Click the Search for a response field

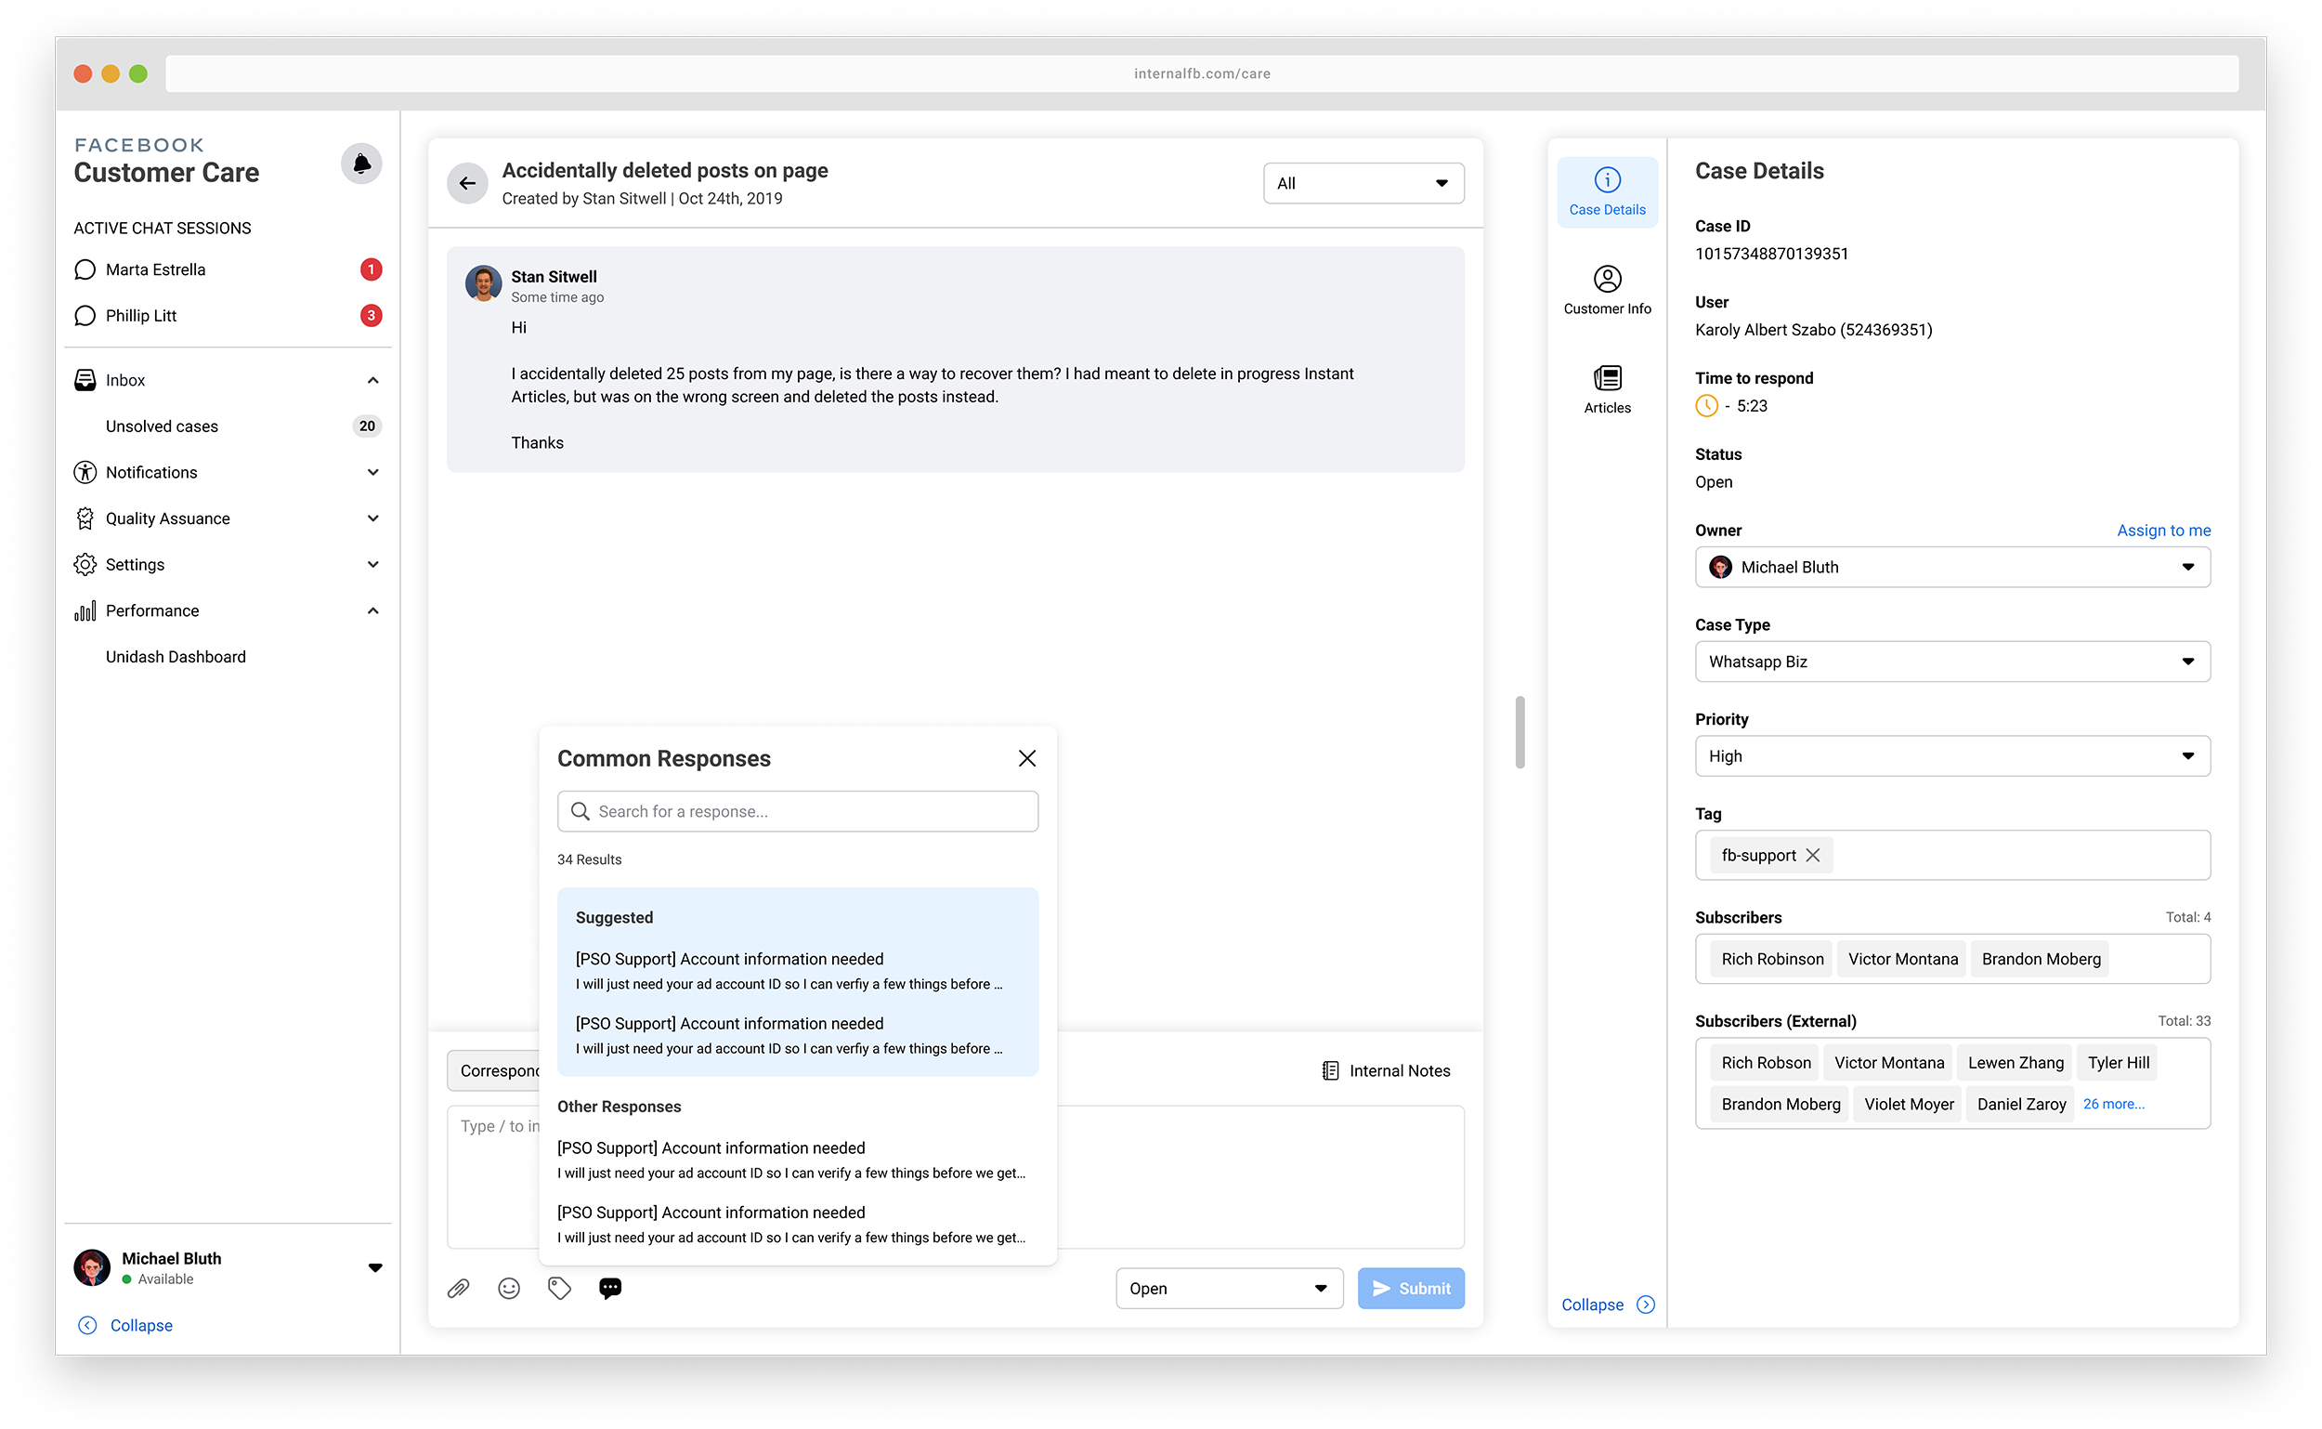click(798, 811)
